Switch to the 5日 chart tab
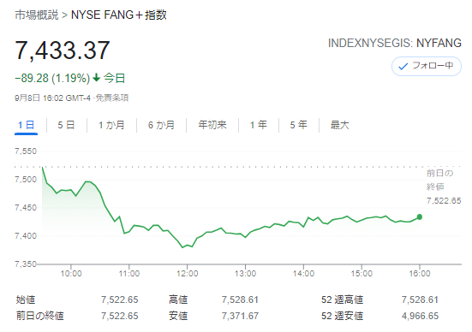Viewport: 472px width, 332px height. [x=66, y=125]
